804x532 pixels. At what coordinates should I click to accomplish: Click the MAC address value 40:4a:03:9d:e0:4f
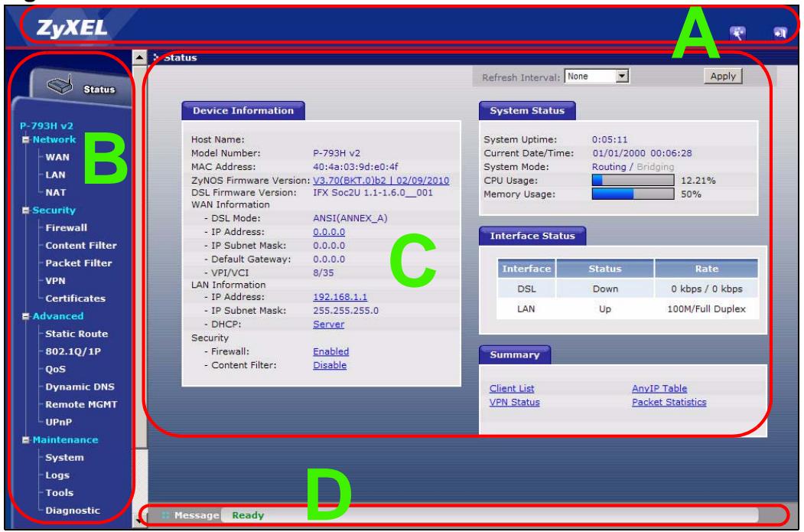point(356,167)
